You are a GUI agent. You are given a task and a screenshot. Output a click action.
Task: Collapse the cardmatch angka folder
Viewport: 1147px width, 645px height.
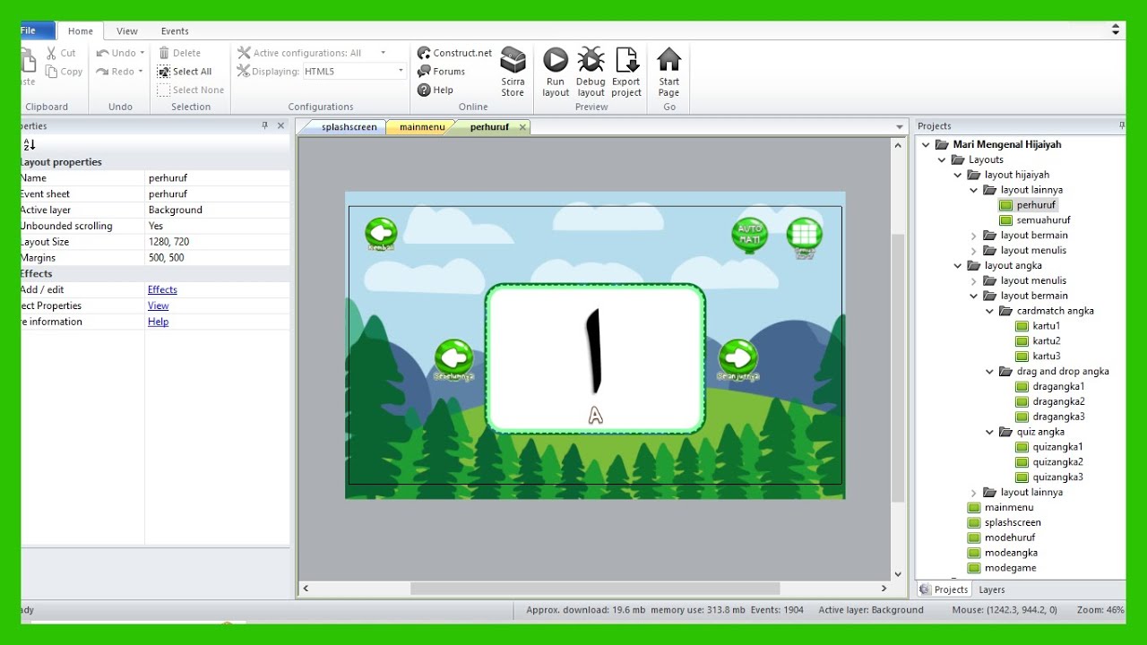pos(990,311)
